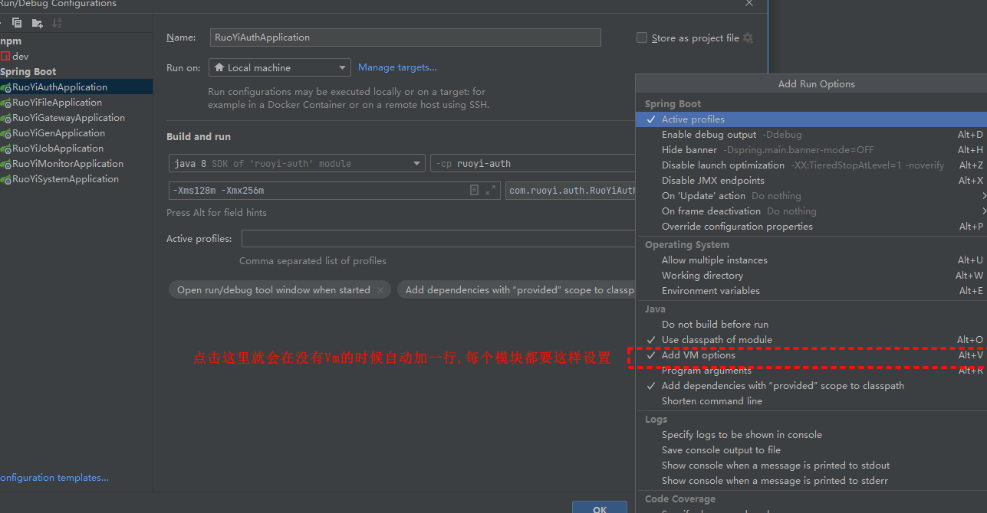The height and width of the screenshot is (513, 987).
Task: Select the Spring Boot group node
Action: 76,72
